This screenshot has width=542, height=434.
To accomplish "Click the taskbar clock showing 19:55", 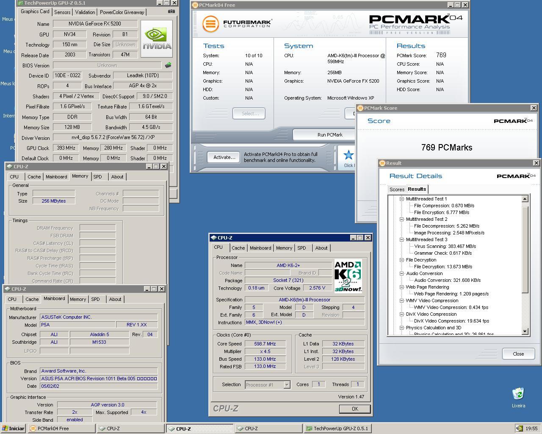I will [x=531, y=428].
